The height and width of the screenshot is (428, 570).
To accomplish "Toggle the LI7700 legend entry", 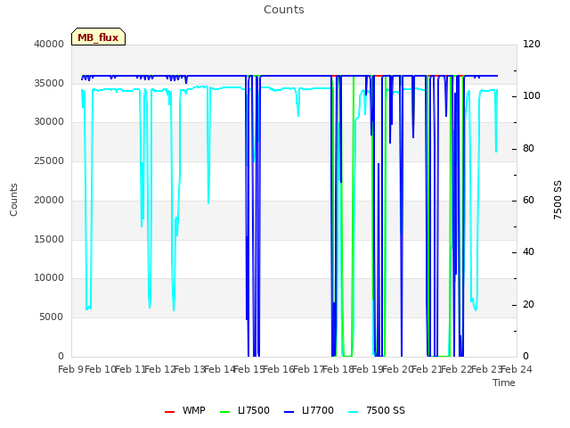I will coord(309,410).
